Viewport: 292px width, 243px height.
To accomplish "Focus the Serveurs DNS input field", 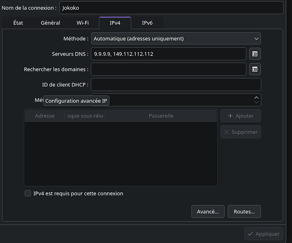I will click(169, 54).
